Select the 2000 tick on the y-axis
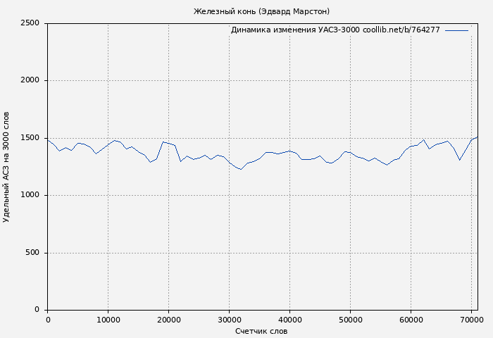Viewport: 493px width, 338px height. coord(30,81)
